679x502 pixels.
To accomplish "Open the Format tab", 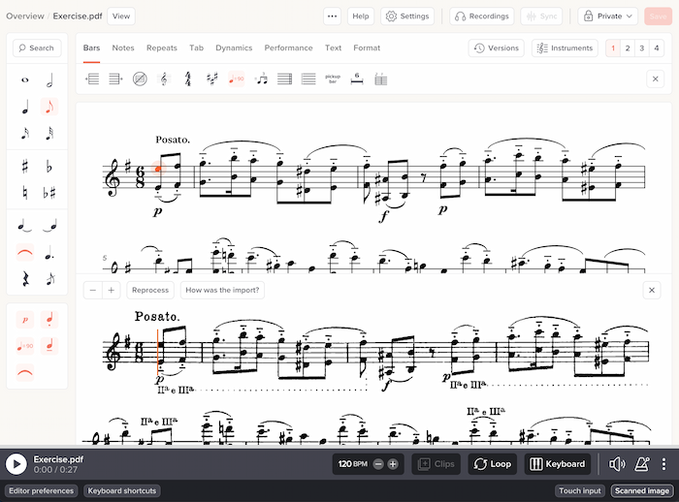I will pos(367,48).
